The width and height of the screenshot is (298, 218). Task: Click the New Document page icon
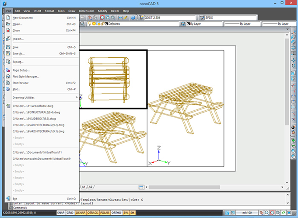coord(8,18)
